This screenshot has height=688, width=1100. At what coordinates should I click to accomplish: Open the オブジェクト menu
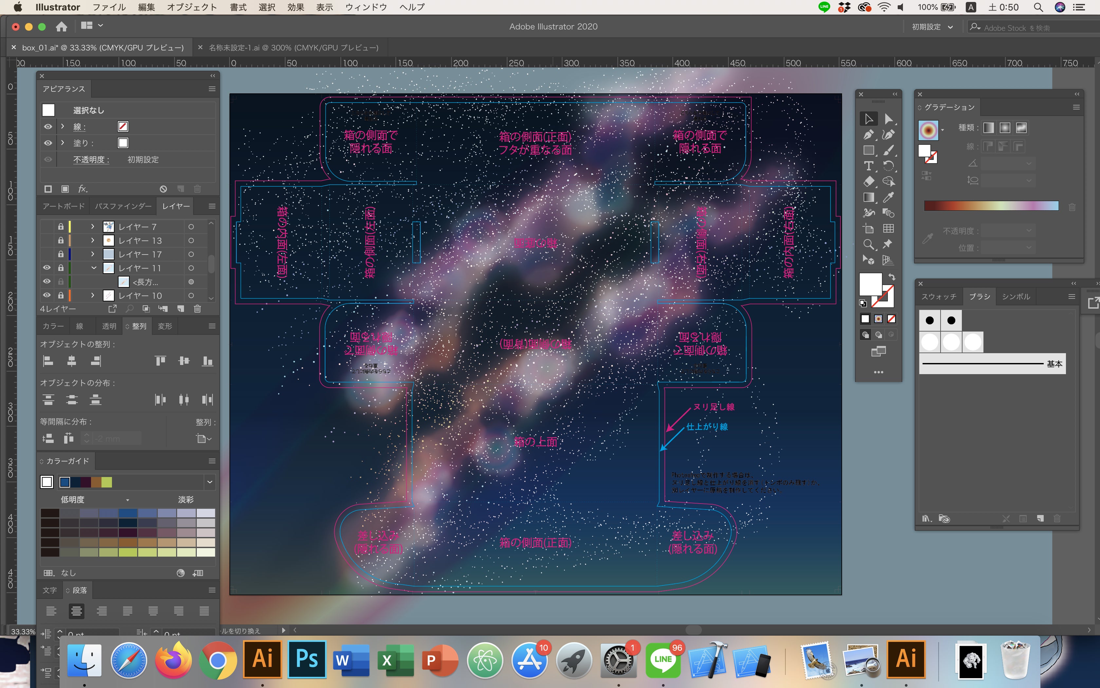tap(192, 7)
